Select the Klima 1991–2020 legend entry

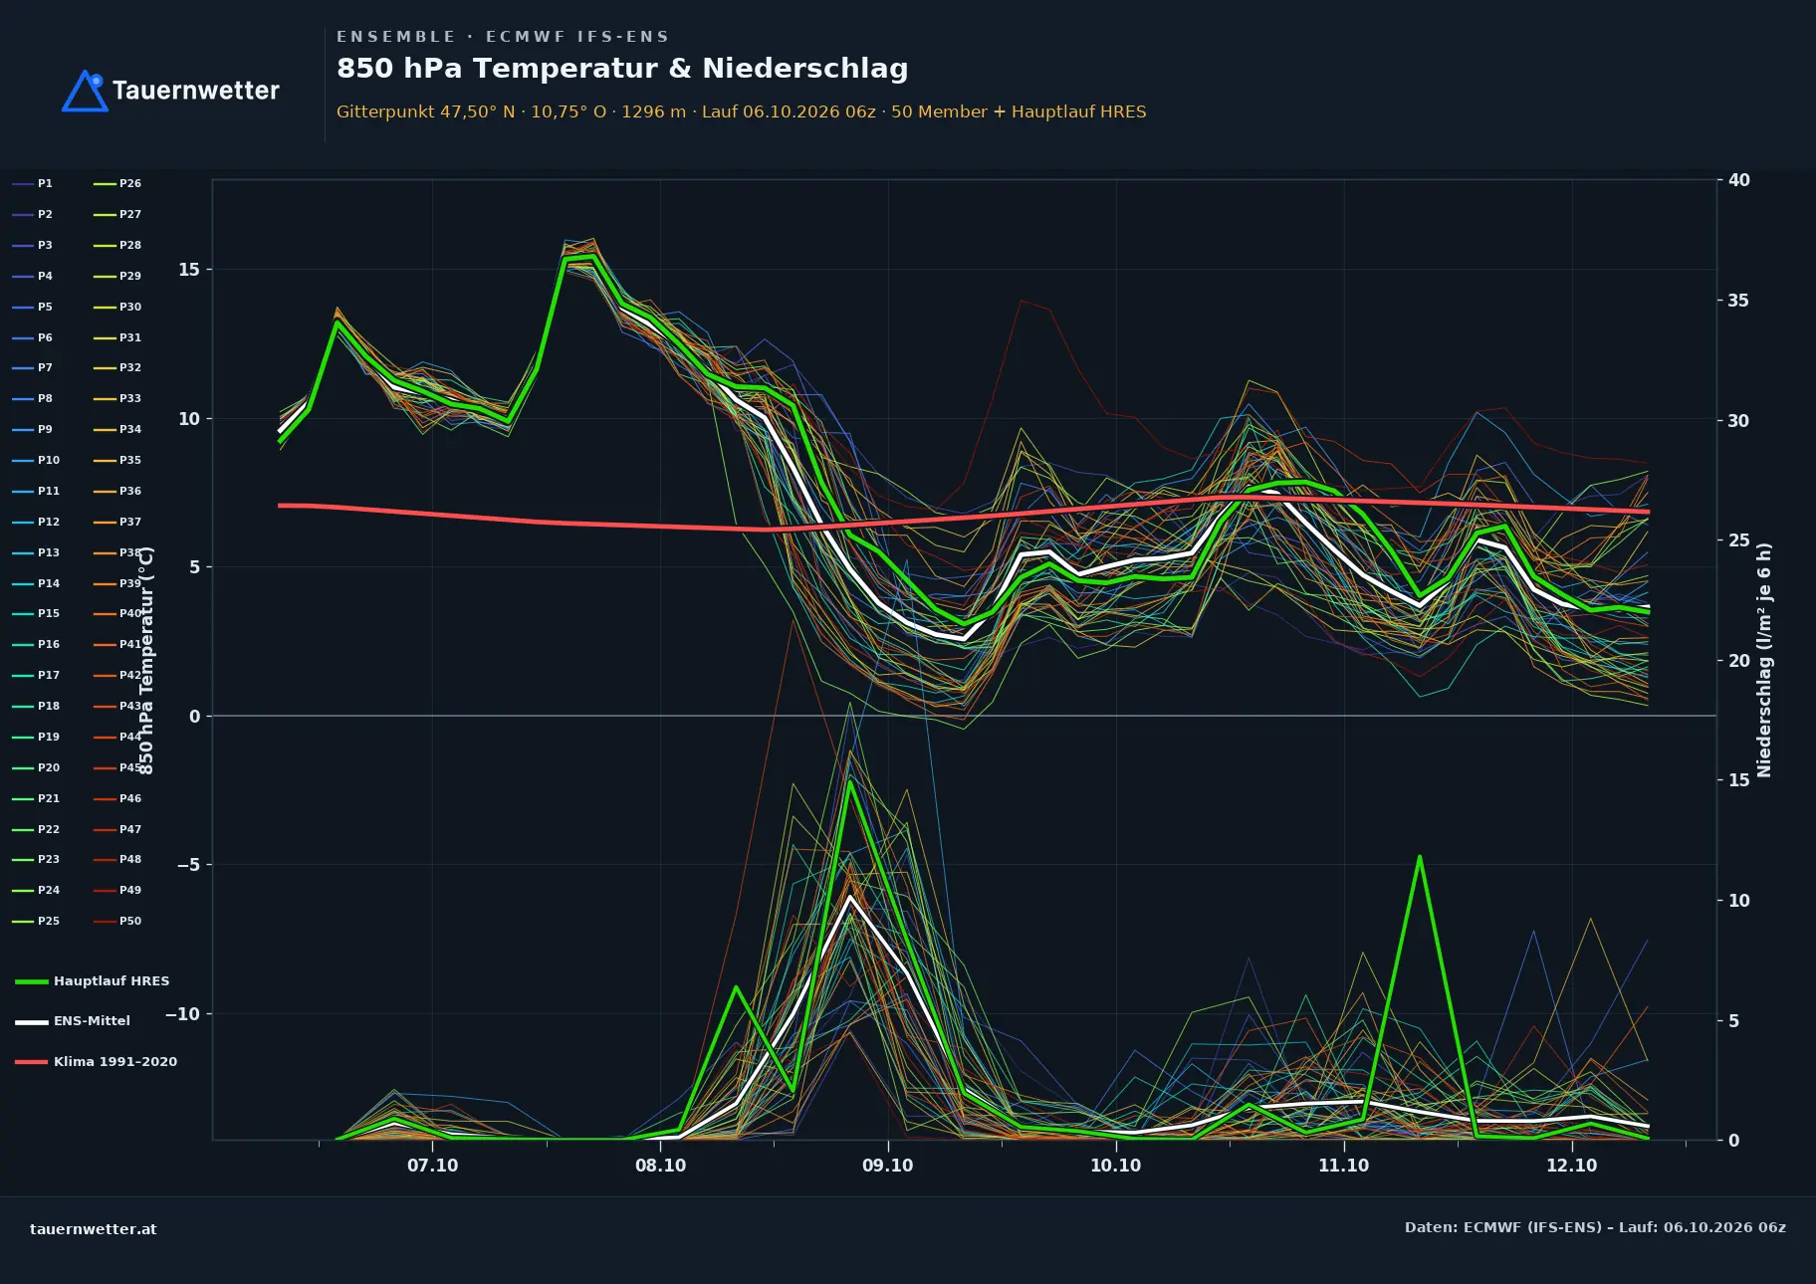(97, 1062)
